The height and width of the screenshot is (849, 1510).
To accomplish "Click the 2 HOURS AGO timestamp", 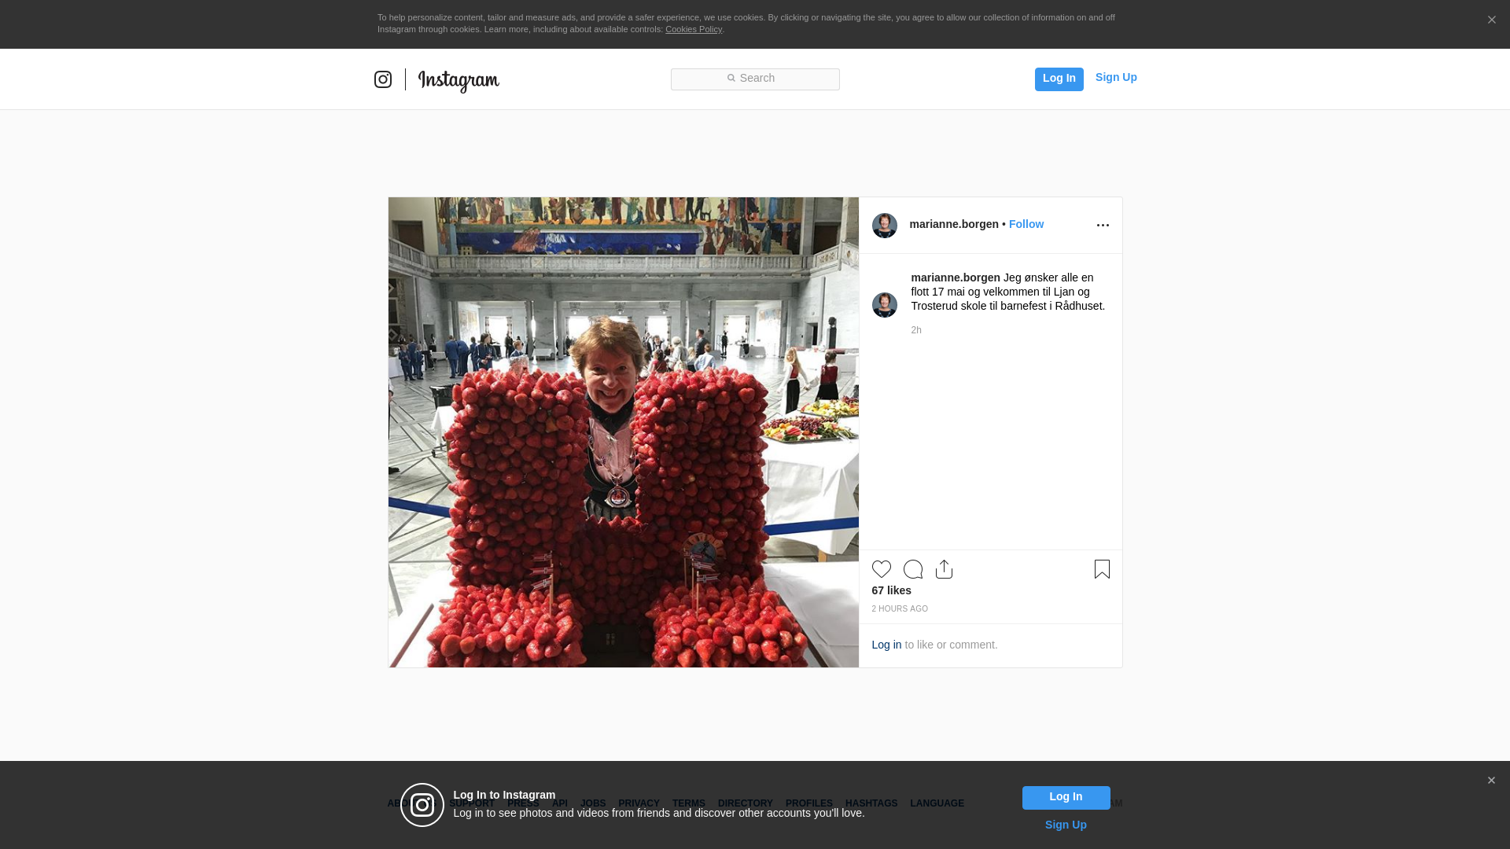I will click(900, 609).
